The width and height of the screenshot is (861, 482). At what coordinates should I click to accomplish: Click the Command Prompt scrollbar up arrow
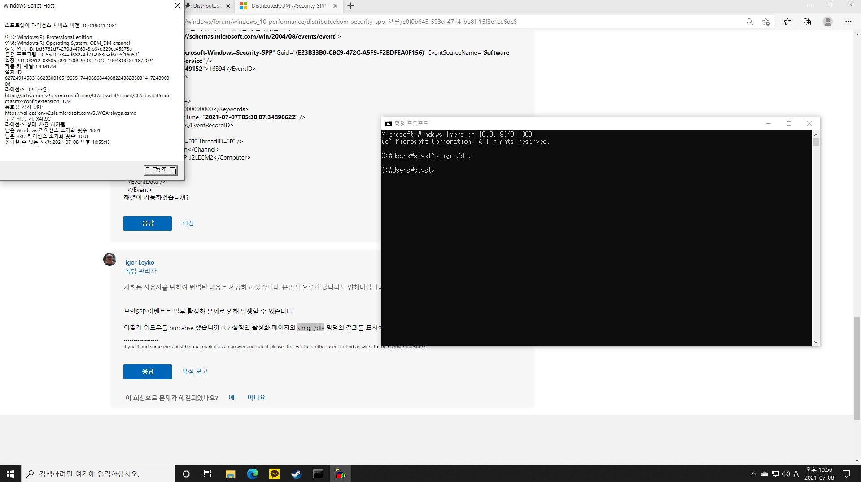[x=816, y=135]
